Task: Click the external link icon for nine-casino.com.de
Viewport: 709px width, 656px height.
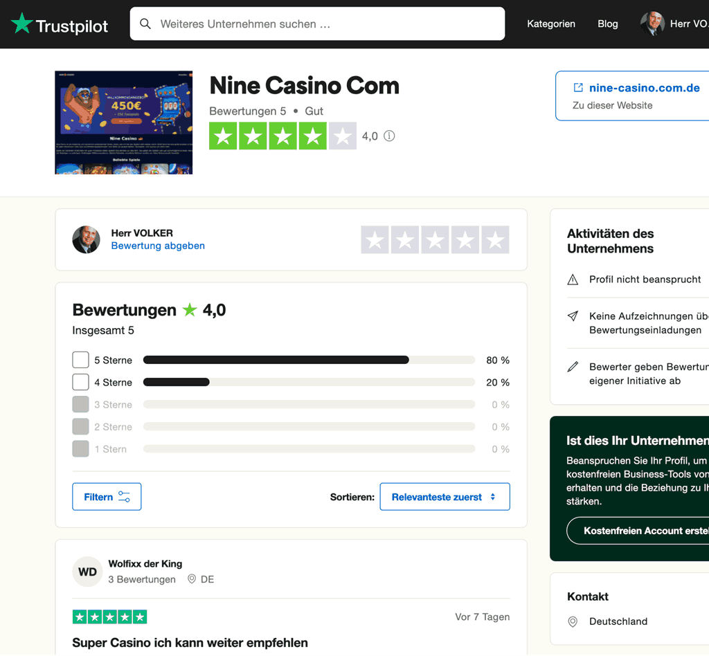Action: [578, 88]
